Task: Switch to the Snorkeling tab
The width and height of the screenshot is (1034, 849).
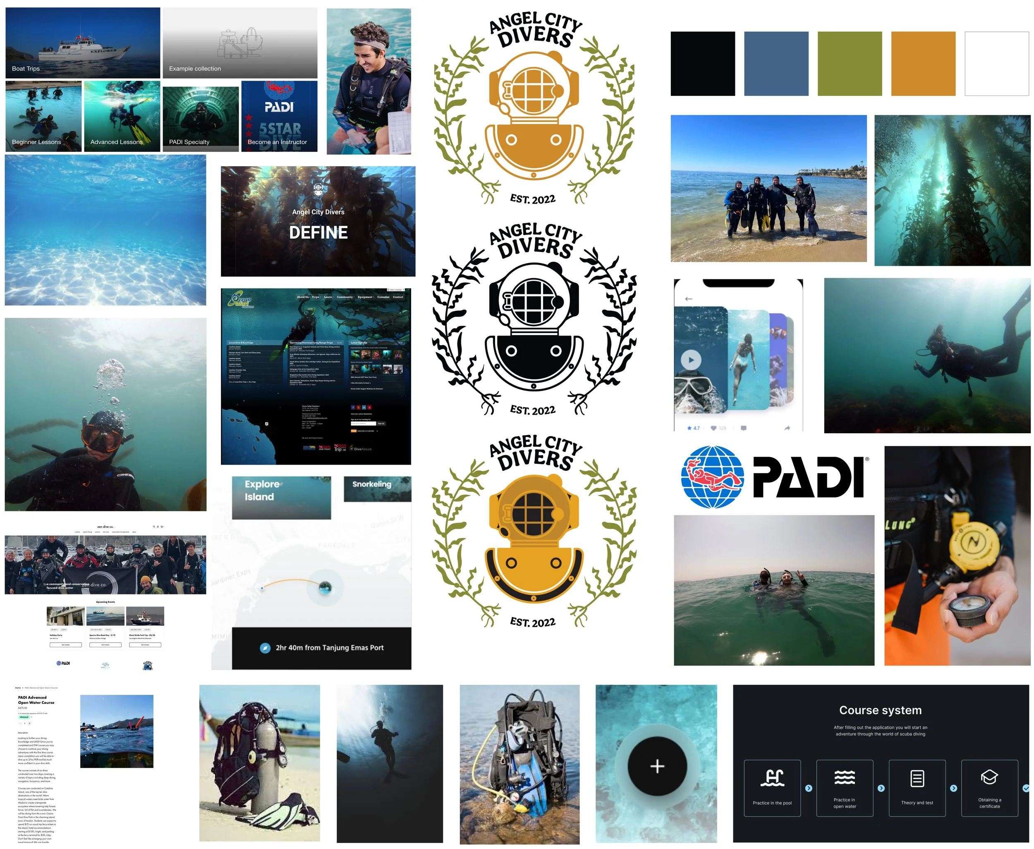Action: point(377,489)
